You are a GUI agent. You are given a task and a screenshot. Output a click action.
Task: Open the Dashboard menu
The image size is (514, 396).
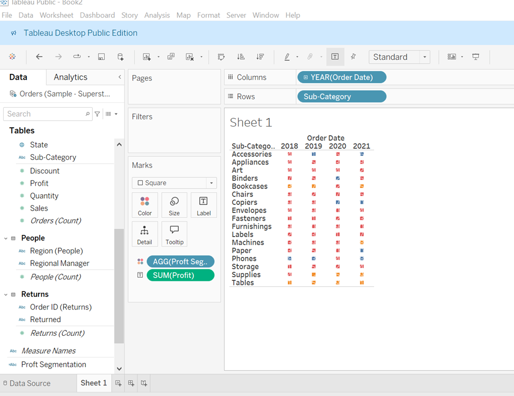tap(98, 15)
